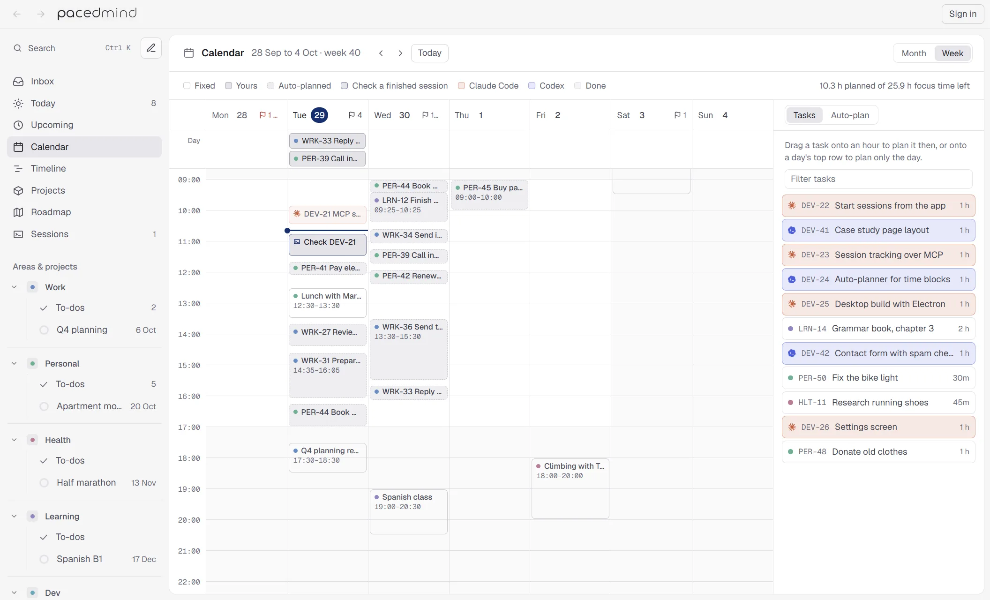The image size is (990, 600).
Task: Click the flag icon on Sat 3
Action: click(677, 115)
